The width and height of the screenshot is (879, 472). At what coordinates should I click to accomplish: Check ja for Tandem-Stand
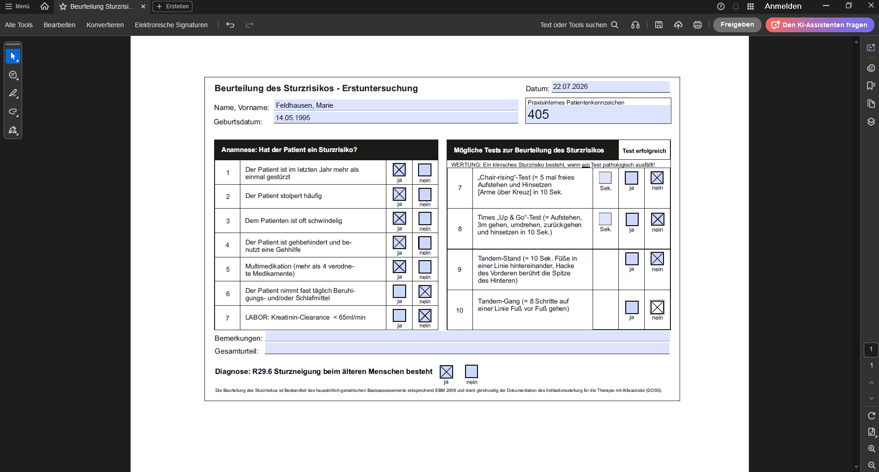(632, 259)
